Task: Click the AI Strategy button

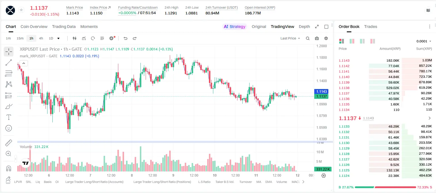Action: coord(235,27)
